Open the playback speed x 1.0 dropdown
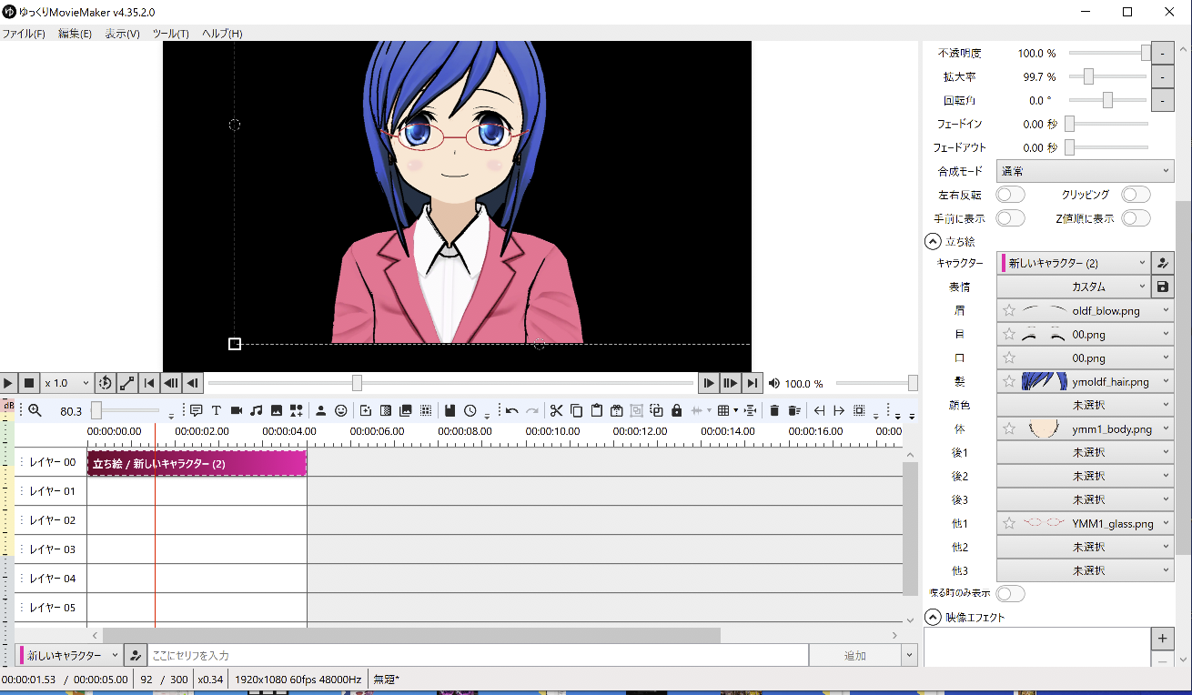 point(67,383)
